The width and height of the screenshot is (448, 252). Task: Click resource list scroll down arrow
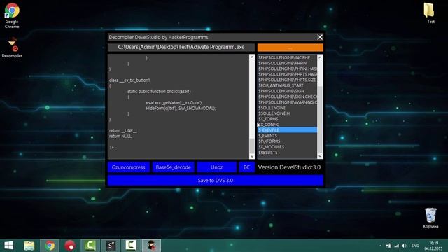[x=320, y=155]
